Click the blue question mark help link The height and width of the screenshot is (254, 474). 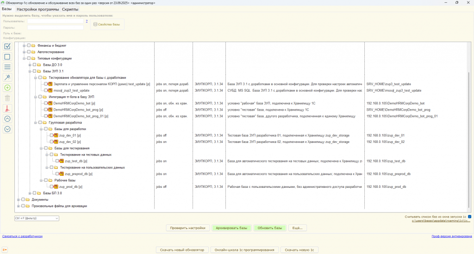87,21
